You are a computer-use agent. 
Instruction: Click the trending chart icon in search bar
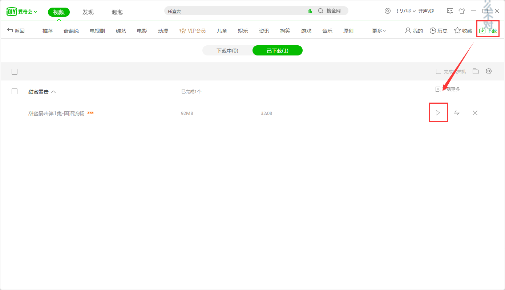(310, 11)
